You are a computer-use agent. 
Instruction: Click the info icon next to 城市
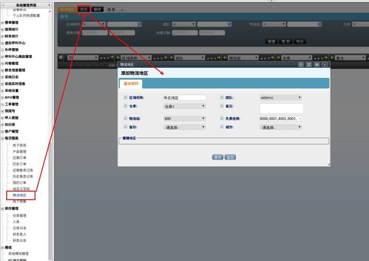pos(221,127)
